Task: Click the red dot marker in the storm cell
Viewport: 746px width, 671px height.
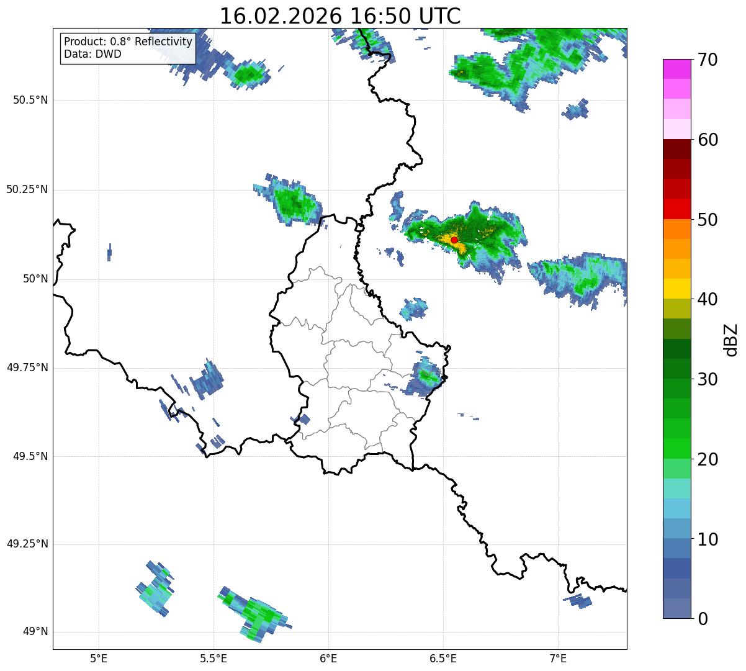Action: click(454, 240)
